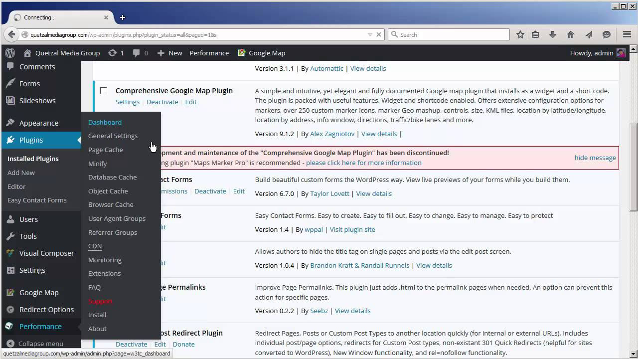Select Page Cache in Performance submenu
The width and height of the screenshot is (638, 359).
[106, 150]
